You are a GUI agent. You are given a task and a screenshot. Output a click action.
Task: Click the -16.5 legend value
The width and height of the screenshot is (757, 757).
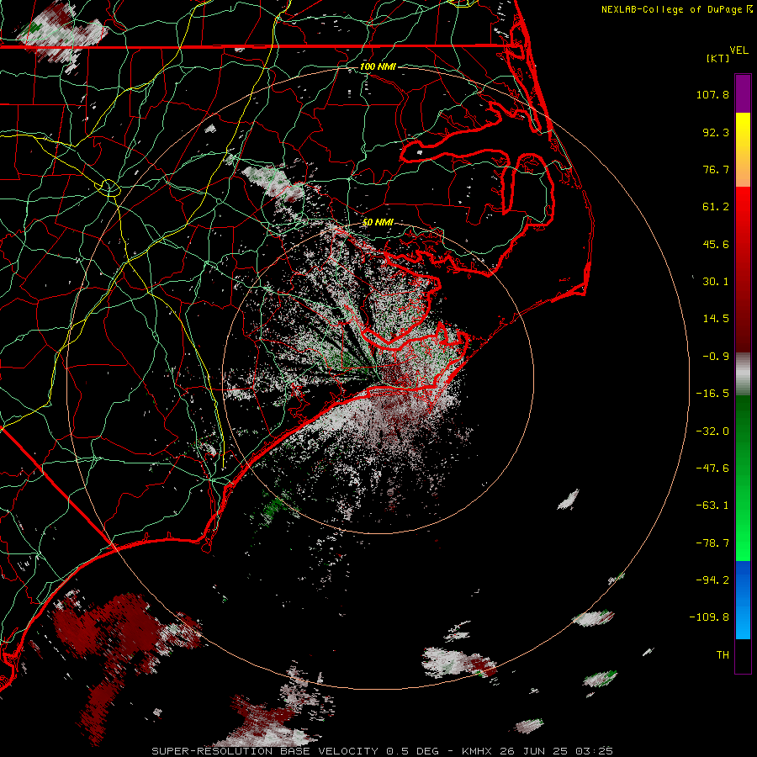[712, 394]
